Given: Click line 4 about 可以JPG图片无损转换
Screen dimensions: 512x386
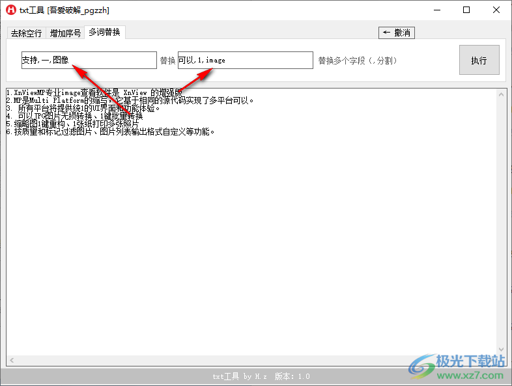Looking at the screenshot, I should 75,116.
